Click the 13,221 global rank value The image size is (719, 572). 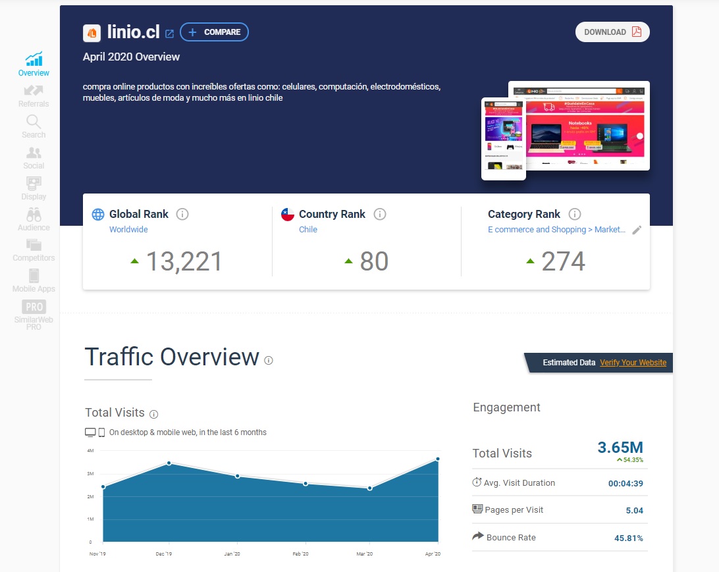click(x=184, y=262)
